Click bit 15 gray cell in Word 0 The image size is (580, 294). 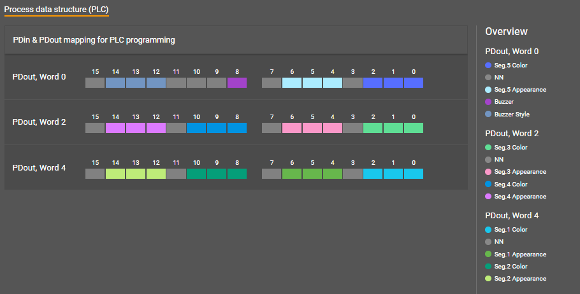pyautogui.click(x=95, y=83)
